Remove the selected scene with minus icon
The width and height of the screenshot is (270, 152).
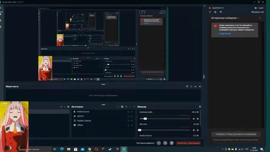[x=65, y=107]
